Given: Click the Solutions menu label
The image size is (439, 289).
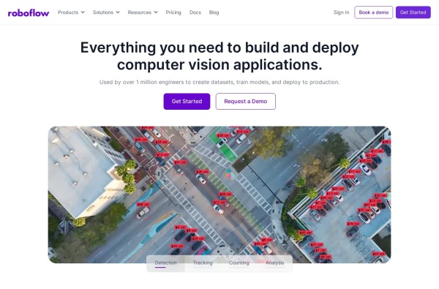Looking at the screenshot, I should 103,12.
